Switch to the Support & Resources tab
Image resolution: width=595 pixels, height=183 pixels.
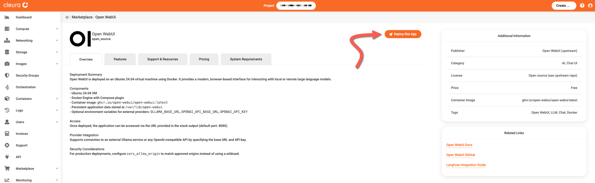coord(163,59)
